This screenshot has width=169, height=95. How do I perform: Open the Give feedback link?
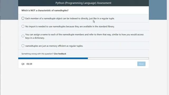[x=60, y=54]
